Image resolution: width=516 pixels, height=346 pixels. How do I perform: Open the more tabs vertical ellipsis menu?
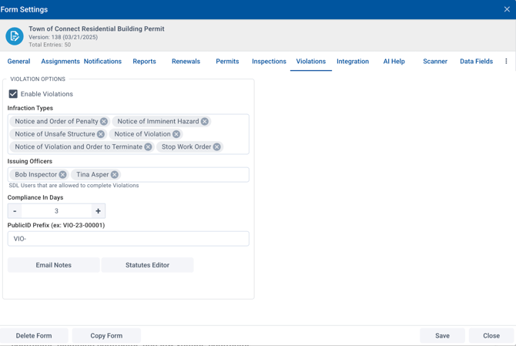click(506, 62)
